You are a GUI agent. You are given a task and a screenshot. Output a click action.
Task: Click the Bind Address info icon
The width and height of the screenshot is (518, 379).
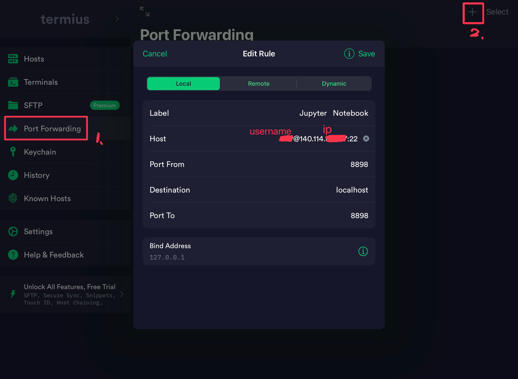[363, 251]
